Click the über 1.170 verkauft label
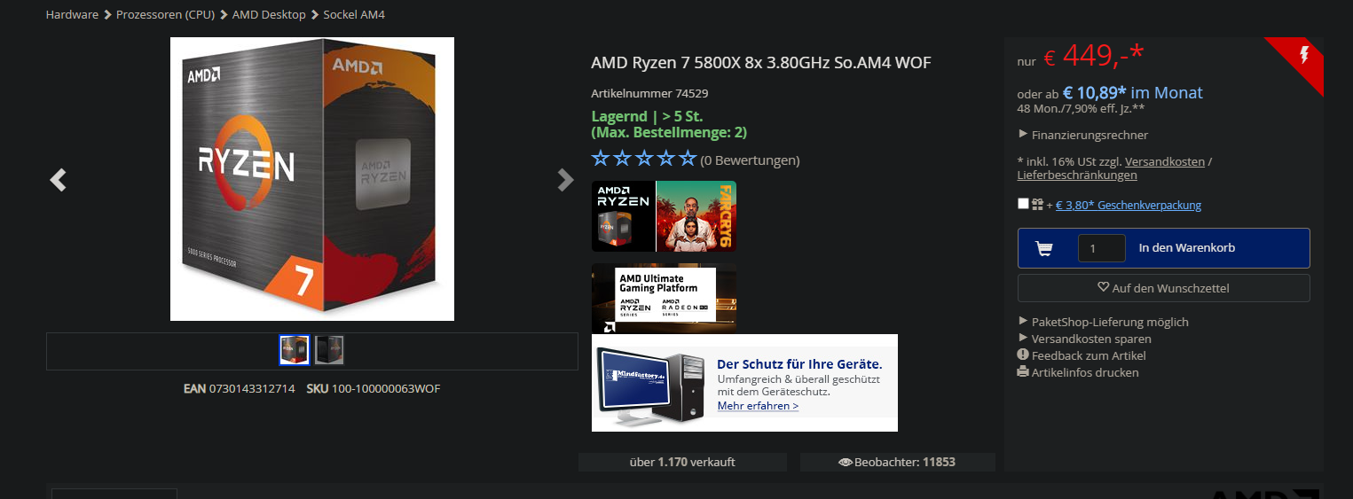1353x499 pixels. pyautogui.click(x=682, y=462)
